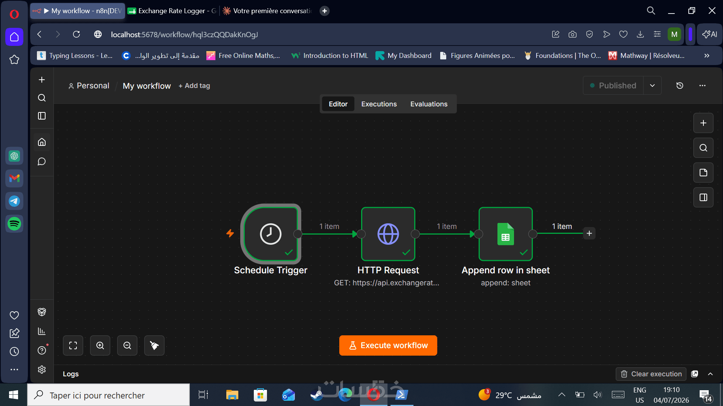Zoom in on the canvas
The image size is (723, 406).
coord(100,345)
